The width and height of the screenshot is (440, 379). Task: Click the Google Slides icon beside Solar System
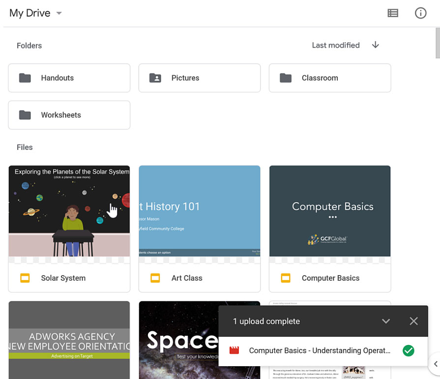pyautogui.click(x=25, y=278)
